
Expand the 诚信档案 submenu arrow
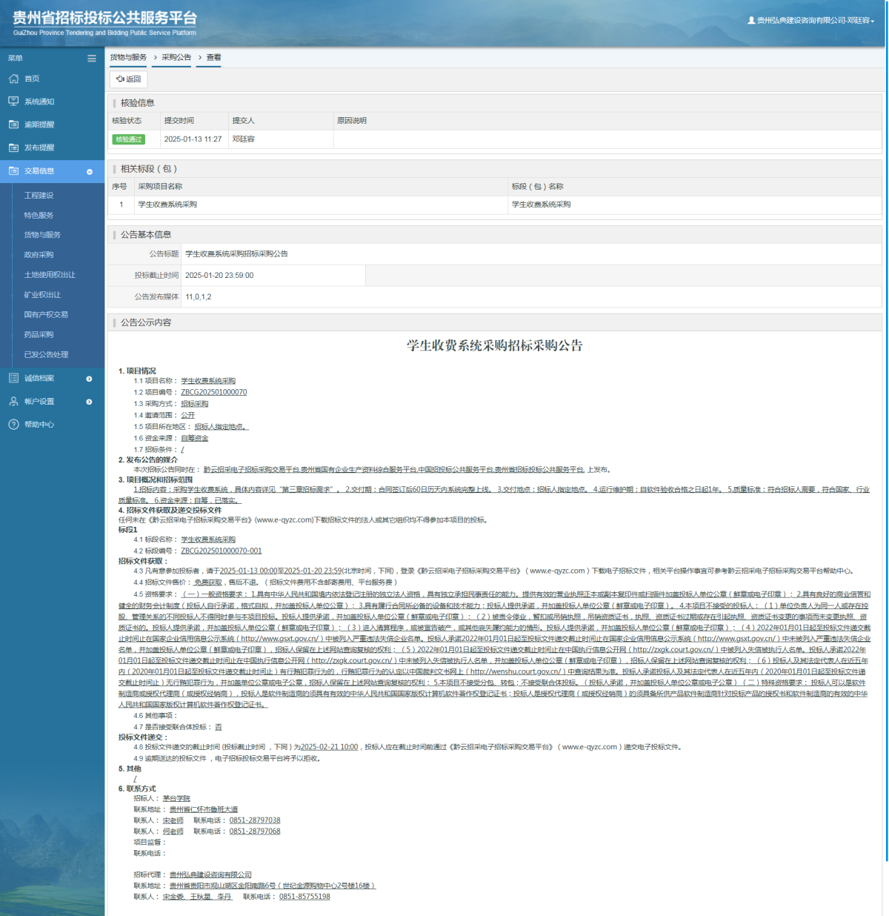pos(90,379)
